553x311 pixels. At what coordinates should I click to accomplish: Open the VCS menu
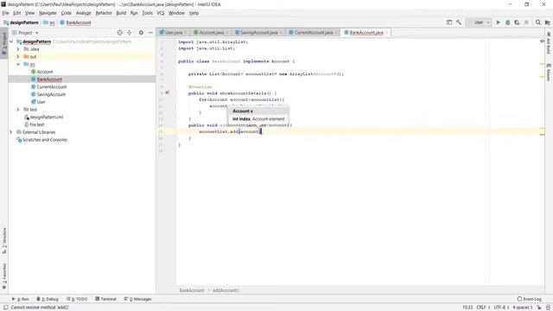coord(161,13)
